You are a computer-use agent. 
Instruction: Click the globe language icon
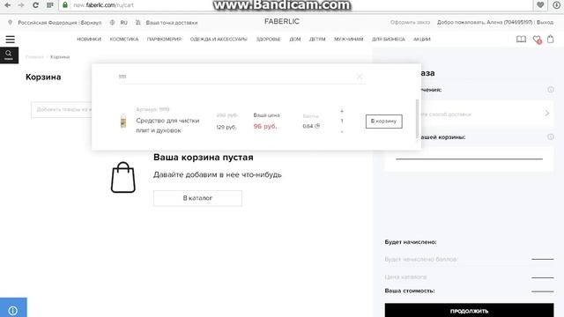pyautogui.click(x=112, y=22)
